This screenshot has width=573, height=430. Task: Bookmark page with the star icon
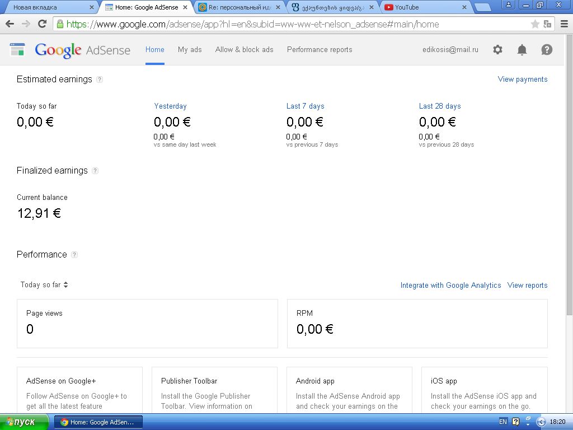535,24
